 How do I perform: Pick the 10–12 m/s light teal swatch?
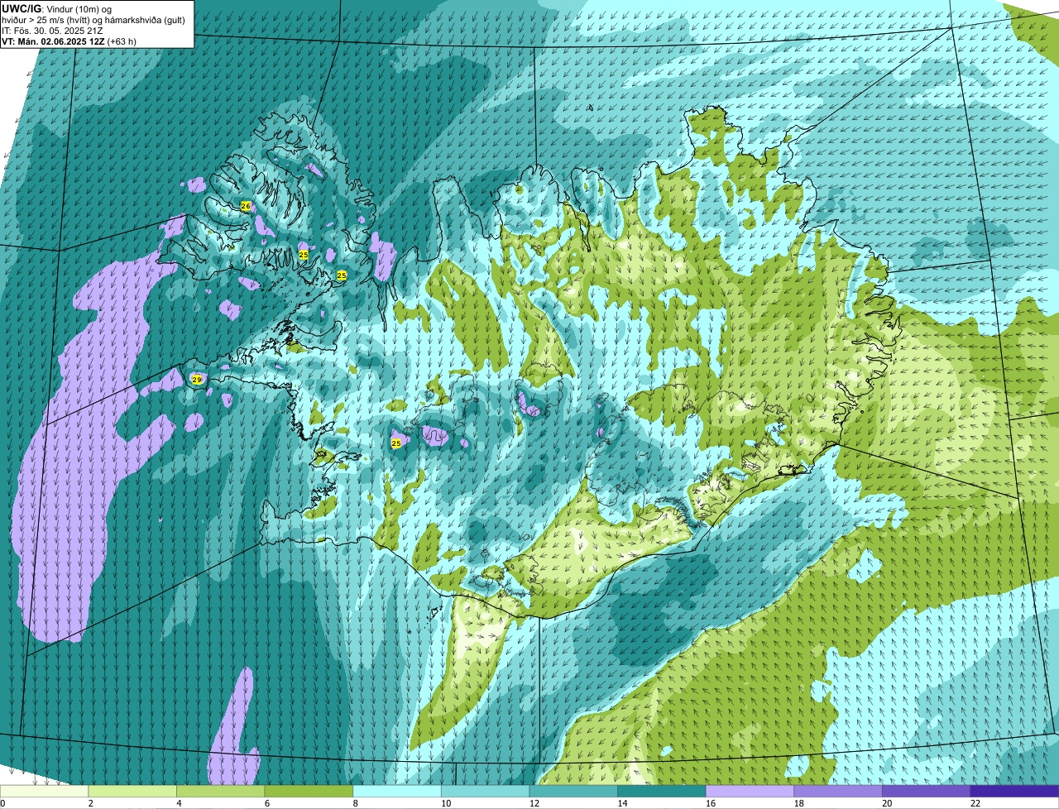point(485,791)
